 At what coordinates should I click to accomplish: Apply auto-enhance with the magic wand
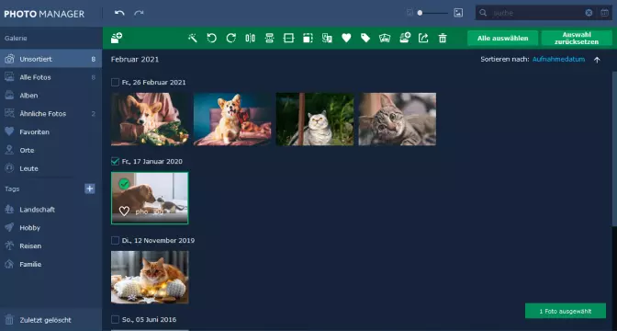point(193,38)
